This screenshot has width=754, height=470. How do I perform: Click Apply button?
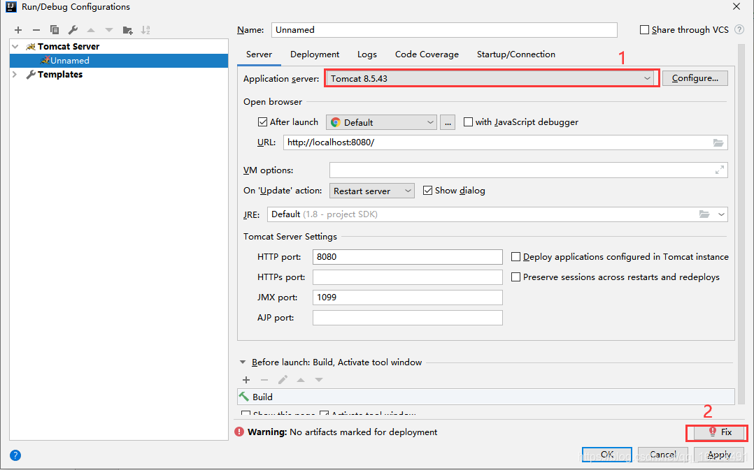click(x=719, y=454)
